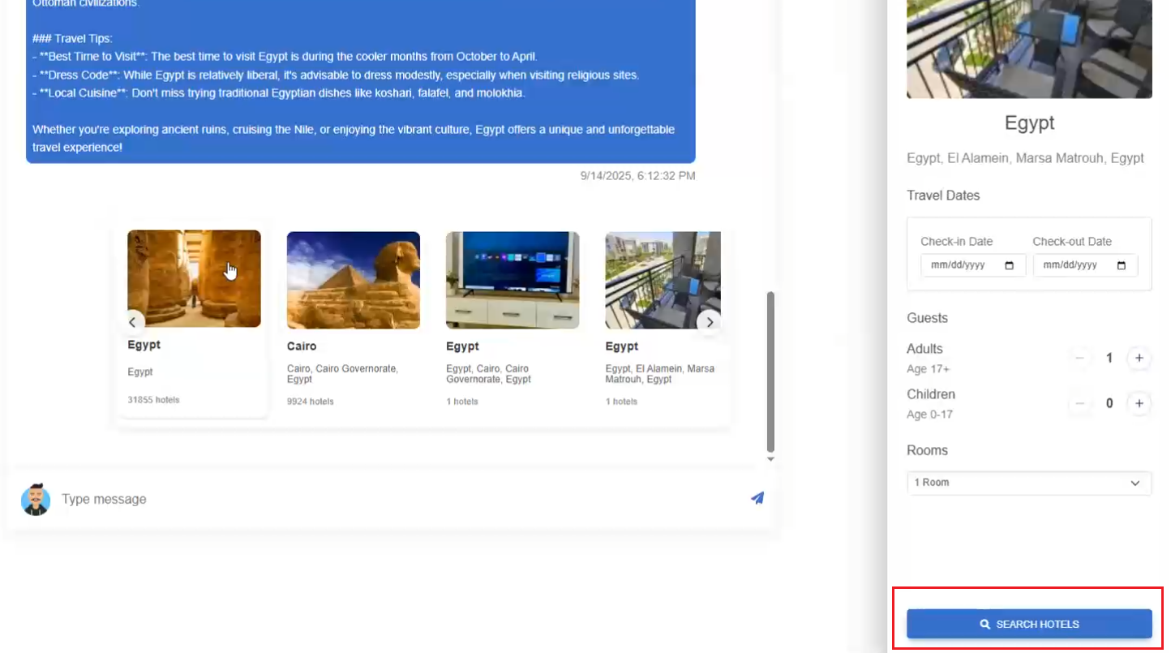Open the Egypt, Cairo Governorate TV room card
The height and width of the screenshot is (653, 1171).
[512, 318]
